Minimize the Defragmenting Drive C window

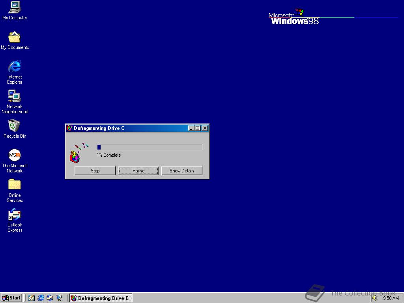[x=191, y=128]
